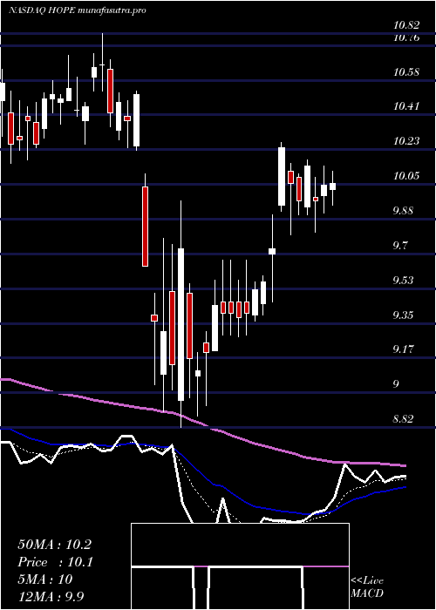Click the 9 price axis label
The image size is (436, 610).
pos(396,384)
